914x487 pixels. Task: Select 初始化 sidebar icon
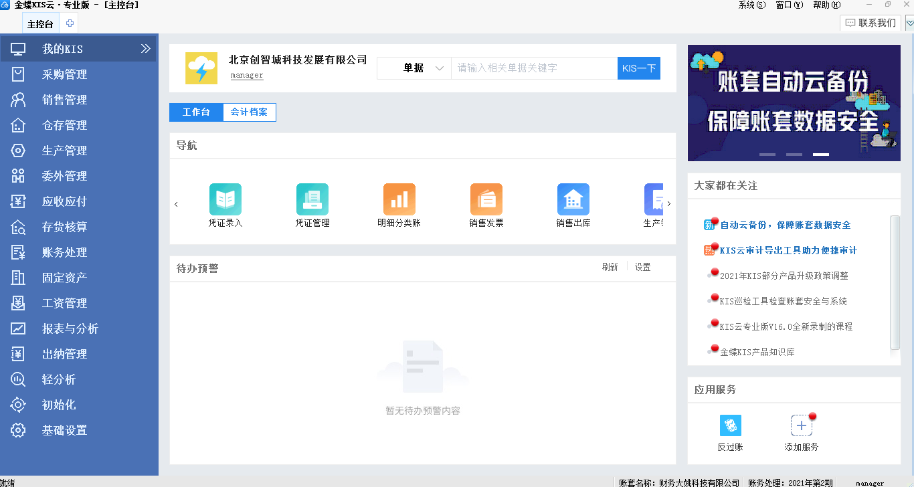click(x=18, y=405)
